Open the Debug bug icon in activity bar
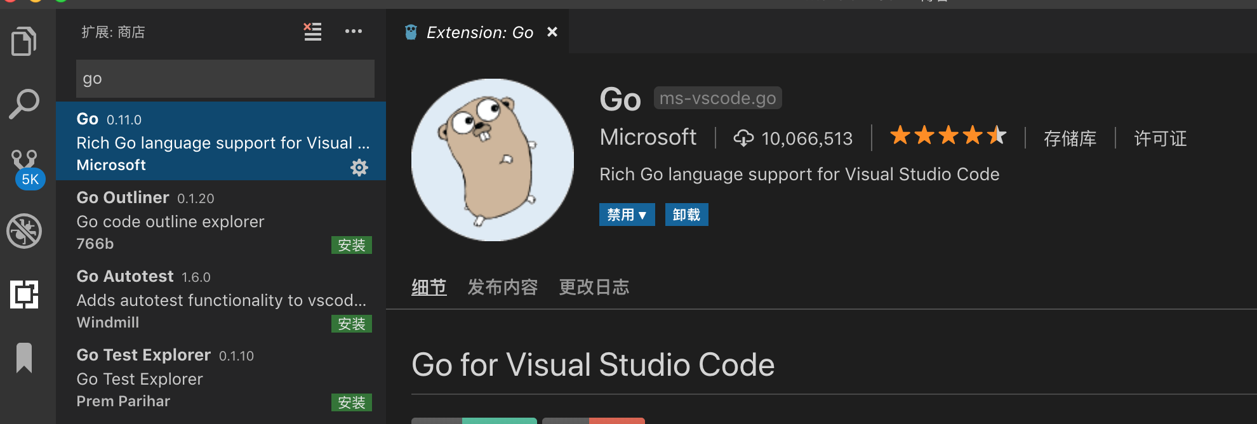Screen dimensions: 1257x424 (x=24, y=231)
